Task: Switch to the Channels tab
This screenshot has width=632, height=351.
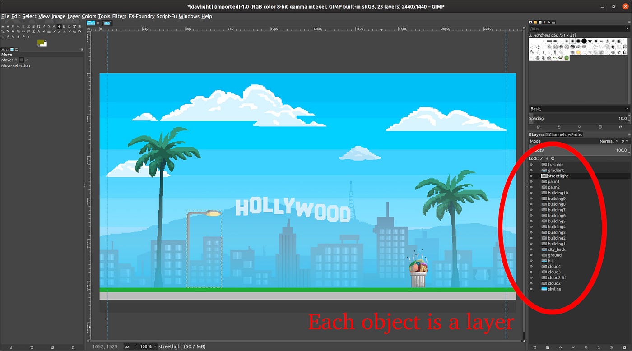Action: 557,134
